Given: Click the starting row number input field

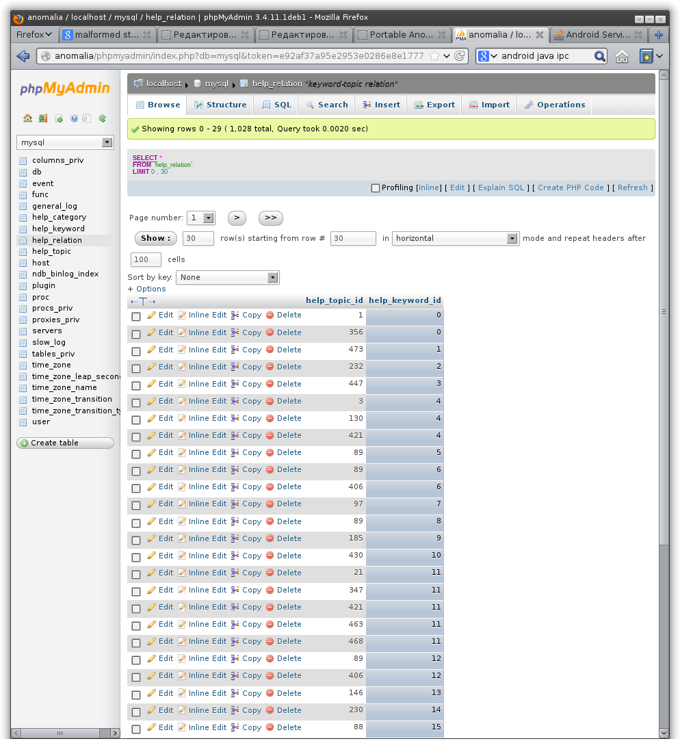Looking at the screenshot, I should pos(353,238).
